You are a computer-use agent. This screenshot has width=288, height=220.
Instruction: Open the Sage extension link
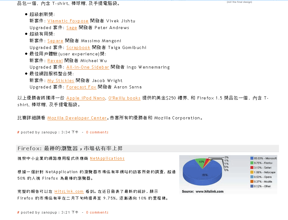pyautogui.click(x=72, y=28)
